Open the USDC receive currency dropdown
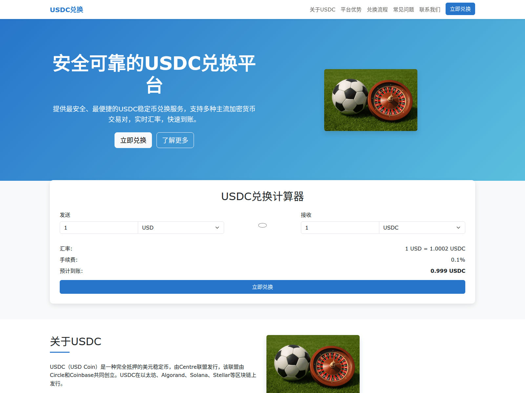 [x=422, y=228]
